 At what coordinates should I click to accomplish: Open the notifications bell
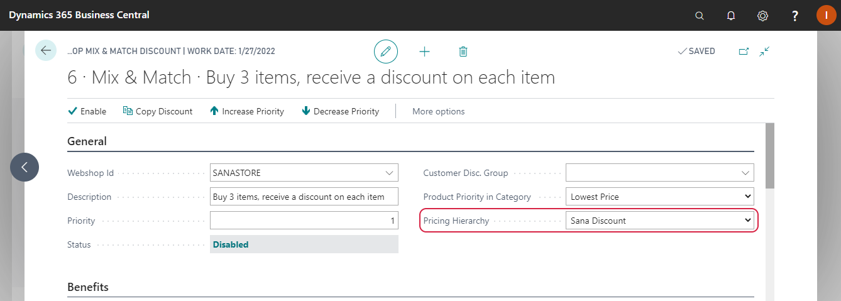pos(731,16)
